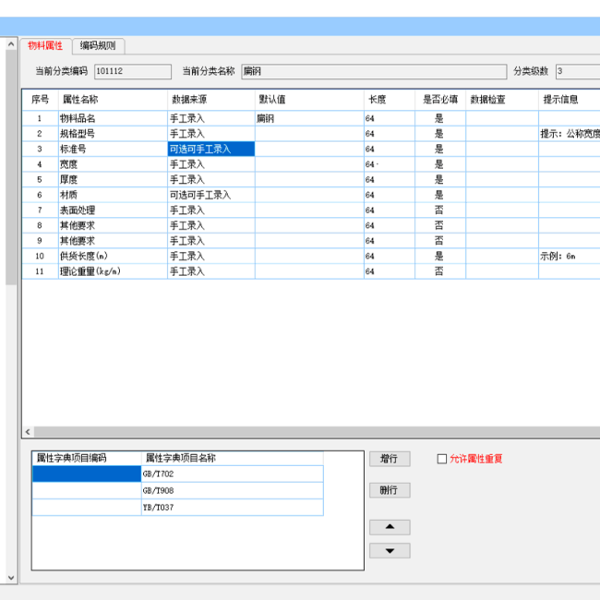Click the empty code cell beside YB/T037
600x600 pixels.
87,508
